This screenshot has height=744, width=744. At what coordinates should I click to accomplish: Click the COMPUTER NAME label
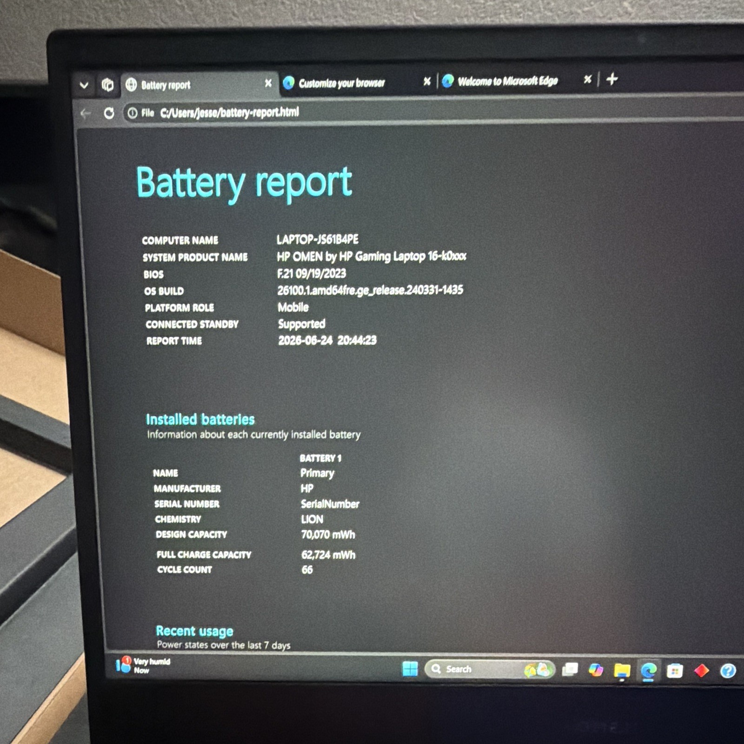click(x=180, y=240)
